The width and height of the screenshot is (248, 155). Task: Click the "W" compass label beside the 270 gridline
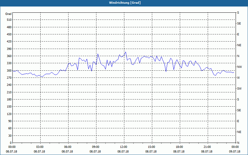pos(238,78)
